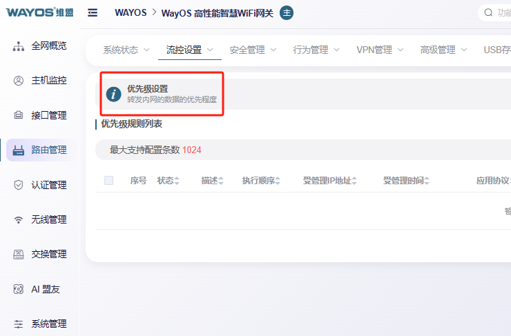Click the AI 盟友 icon
Image resolution: width=511 pixels, height=336 pixels.
click(x=18, y=289)
